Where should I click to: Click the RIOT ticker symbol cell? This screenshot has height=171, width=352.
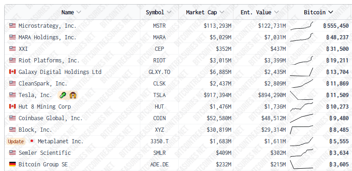pos(159,61)
